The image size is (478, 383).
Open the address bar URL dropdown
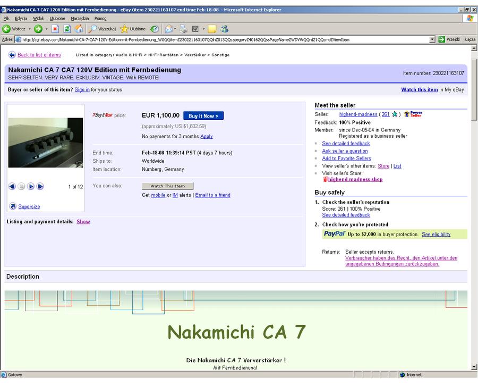pyautogui.click(x=432, y=39)
